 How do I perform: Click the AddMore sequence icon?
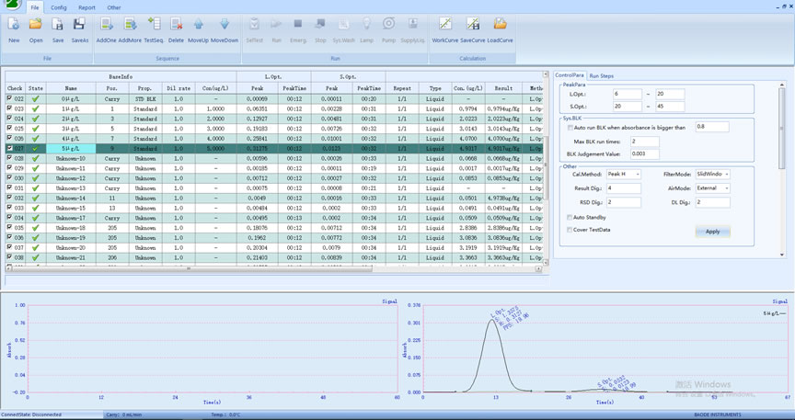[131, 24]
